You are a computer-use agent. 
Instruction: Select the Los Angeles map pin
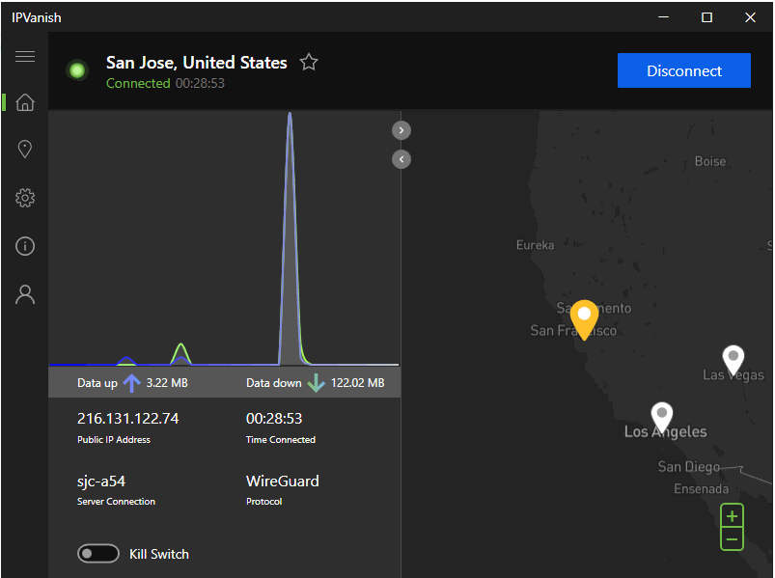pyautogui.click(x=662, y=418)
